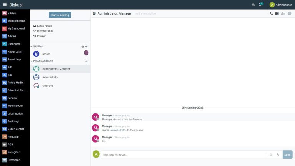Screen dimensions: 295x166
Task: Select the umum channel
Action: pyautogui.click(x=60, y=54)
